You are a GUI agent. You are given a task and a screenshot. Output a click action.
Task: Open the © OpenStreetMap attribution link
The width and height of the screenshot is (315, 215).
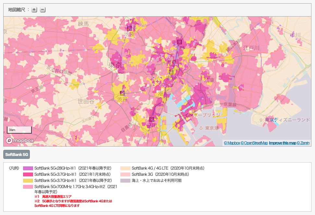tap(254, 143)
